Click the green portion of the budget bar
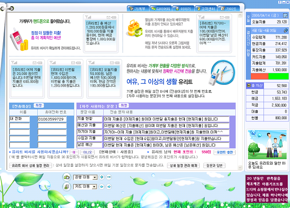 click(x=278, y=76)
